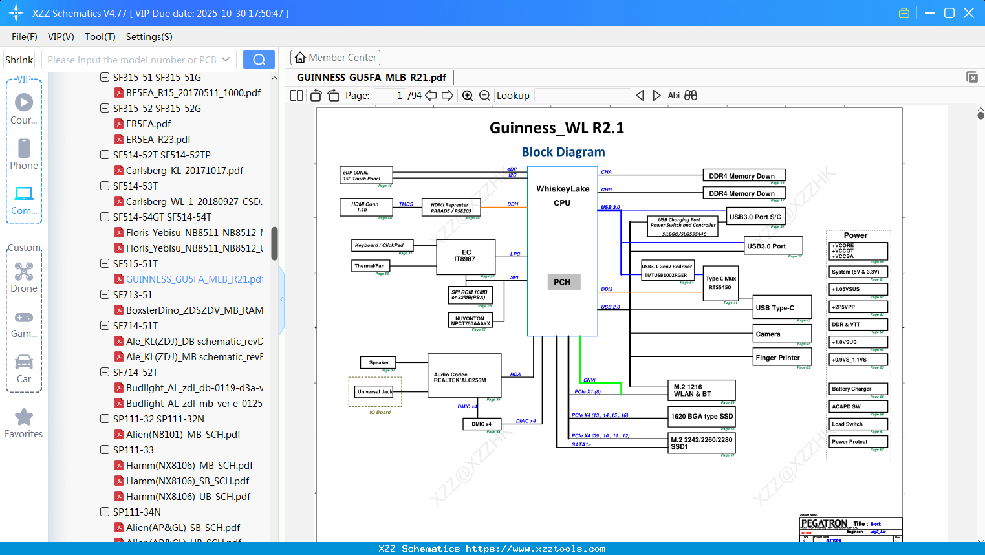Toggle the two-page layout view icon
Image resolution: width=985 pixels, height=555 pixels.
[297, 96]
